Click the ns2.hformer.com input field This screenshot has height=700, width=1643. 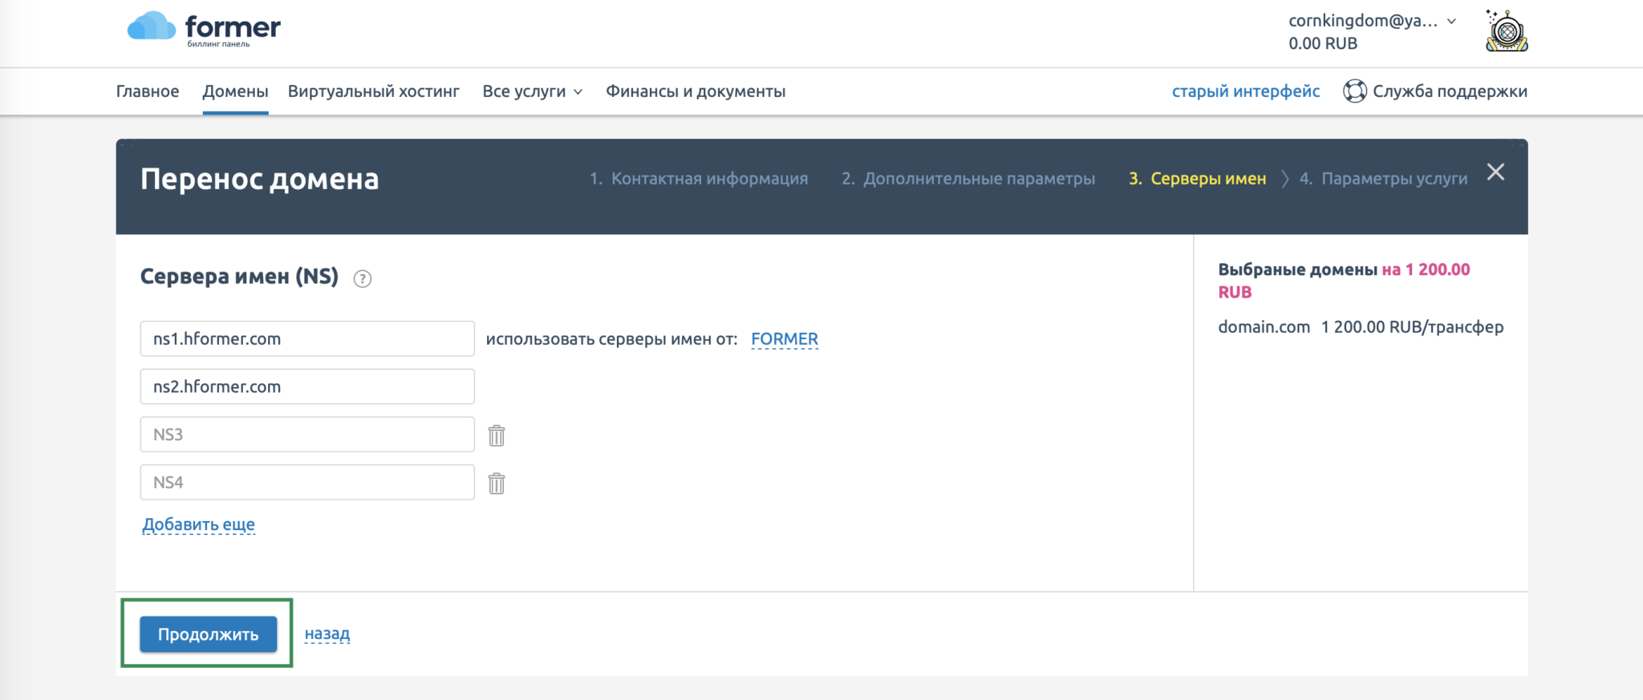(307, 386)
